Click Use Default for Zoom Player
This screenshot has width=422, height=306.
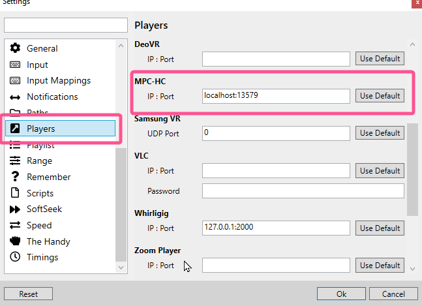click(380, 266)
